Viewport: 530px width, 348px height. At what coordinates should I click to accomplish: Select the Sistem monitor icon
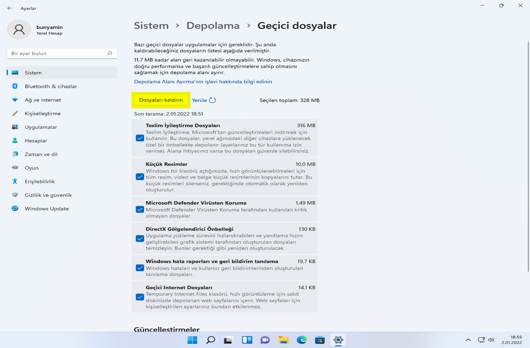coord(15,72)
